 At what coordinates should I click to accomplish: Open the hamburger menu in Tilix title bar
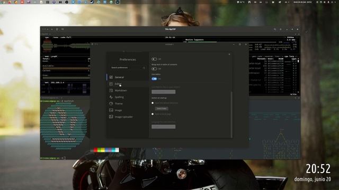(281, 30)
